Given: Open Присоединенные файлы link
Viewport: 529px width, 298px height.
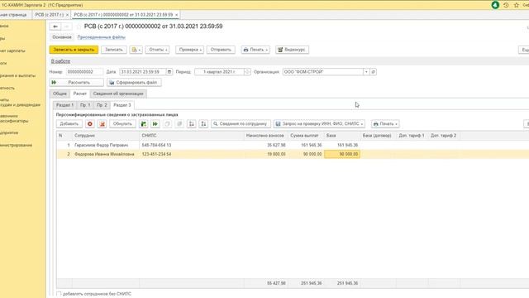Looking at the screenshot, I should click(x=101, y=37).
